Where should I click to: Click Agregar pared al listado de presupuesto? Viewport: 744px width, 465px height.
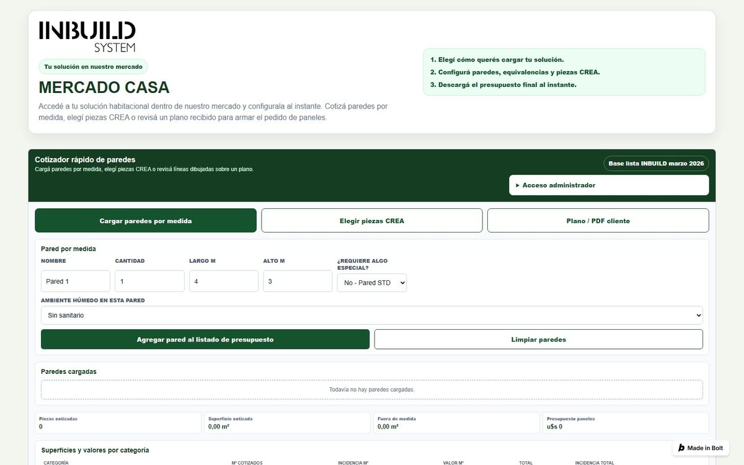pyautogui.click(x=205, y=339)
